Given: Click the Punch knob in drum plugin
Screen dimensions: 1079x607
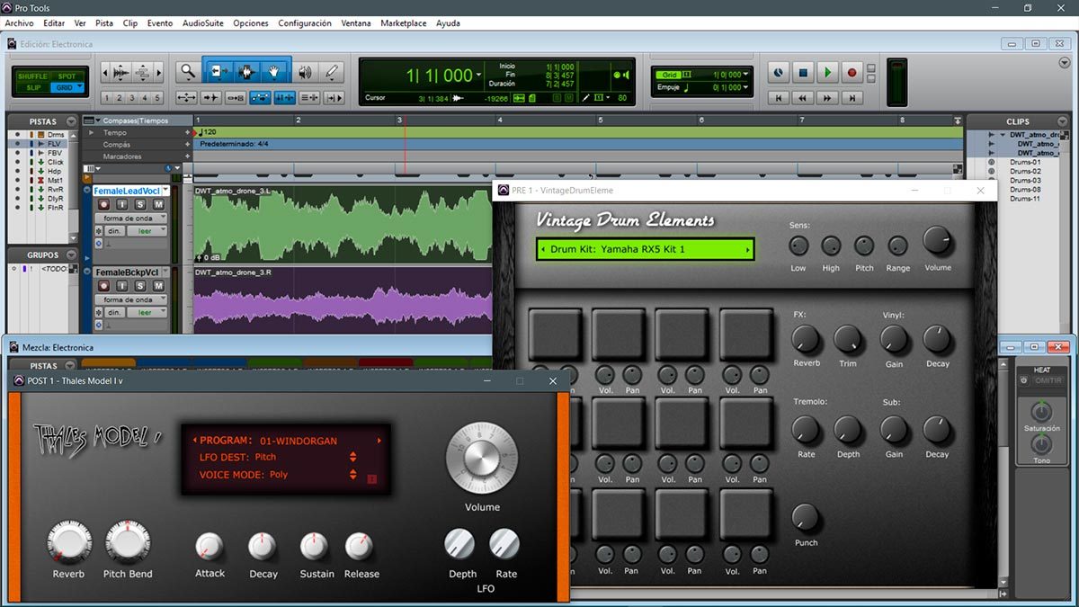Looking at the screenshot, I should point(806,517).
